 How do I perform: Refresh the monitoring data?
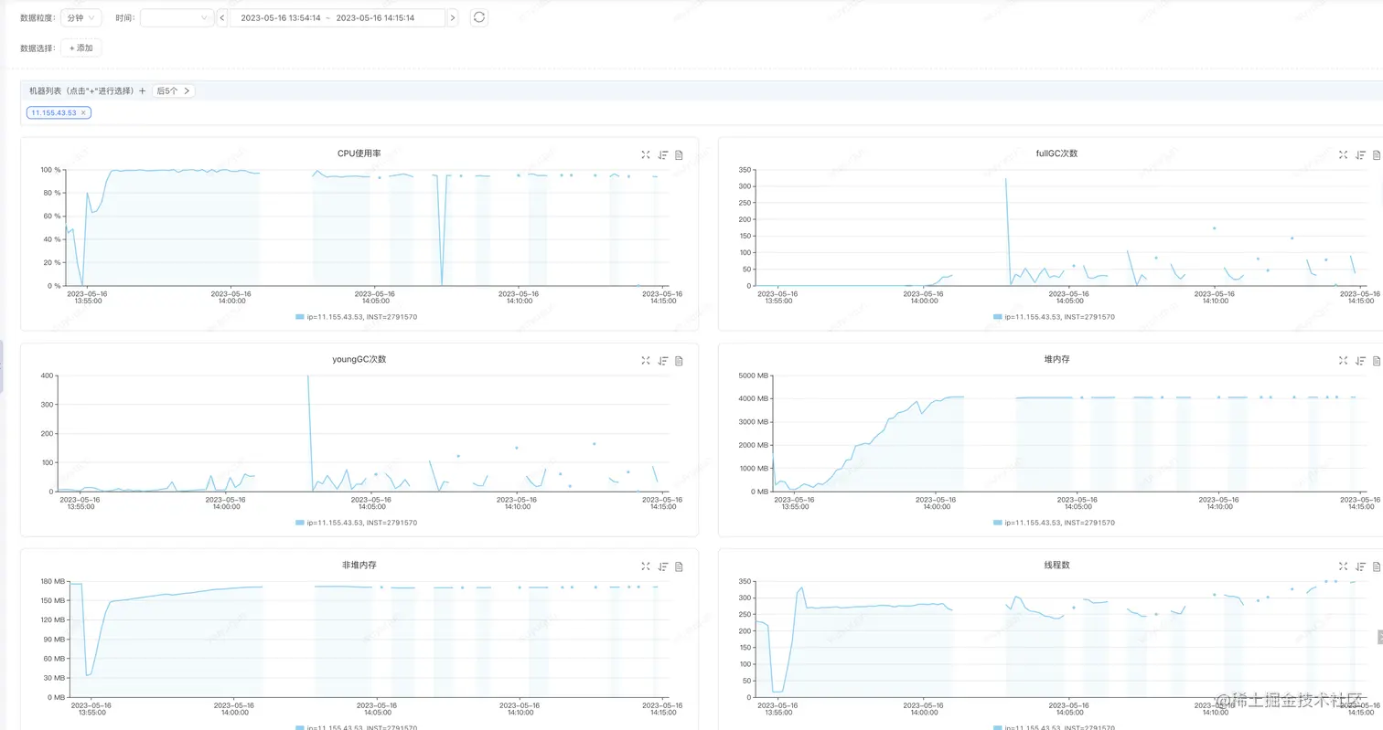(478, 17)
